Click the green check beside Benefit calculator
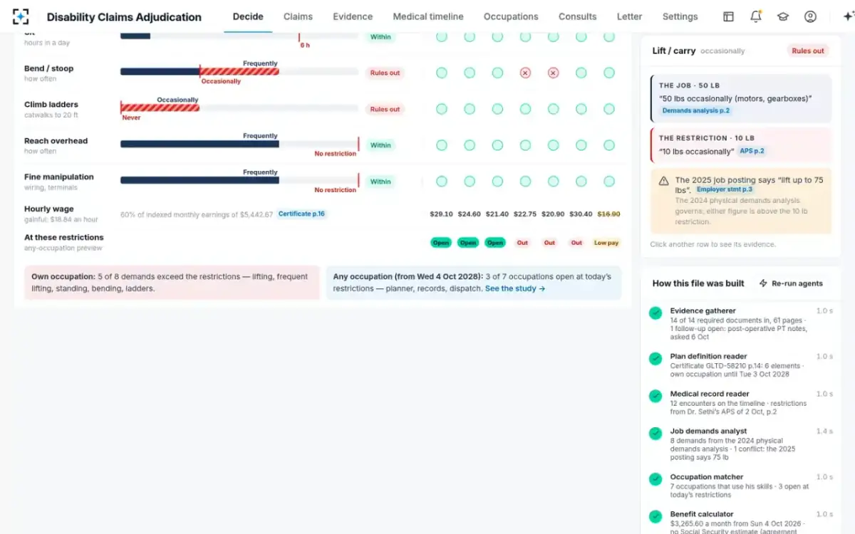Screen dimensions: 855x534 point(655,517)
